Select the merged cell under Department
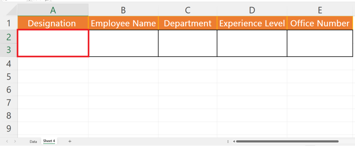Image resolution: width=355 pixels, height=146 pixels. point(188,43)
